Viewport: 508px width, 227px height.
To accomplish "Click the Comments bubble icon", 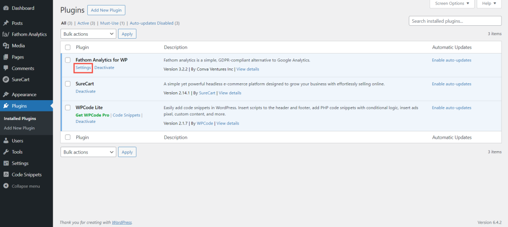I will click(x=5, y=68).
